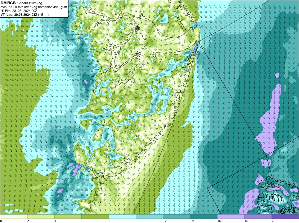Select the above-20 m/s dark purple legend swatch
The image size is (299, 223).
[x=285, y=217]
